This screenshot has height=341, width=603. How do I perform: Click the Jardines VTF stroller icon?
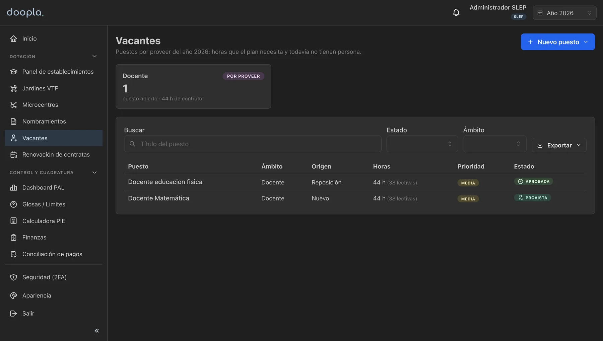point(13,88)
